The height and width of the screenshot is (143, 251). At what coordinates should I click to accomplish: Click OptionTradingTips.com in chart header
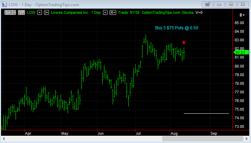click(161, 12)
